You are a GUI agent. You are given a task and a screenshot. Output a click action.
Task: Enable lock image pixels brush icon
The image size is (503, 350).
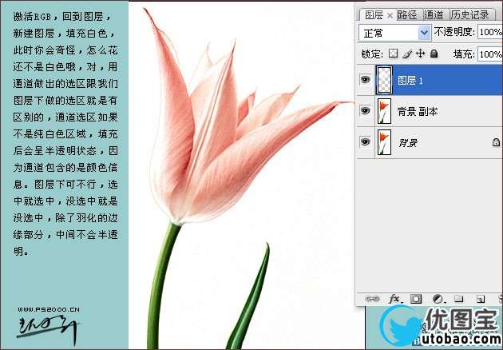pyautogui.click(x=406, y=54)
